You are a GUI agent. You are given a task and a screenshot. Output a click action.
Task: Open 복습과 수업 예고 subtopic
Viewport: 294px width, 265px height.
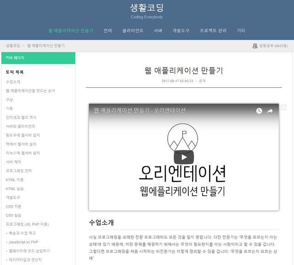[x=21, y=233]
